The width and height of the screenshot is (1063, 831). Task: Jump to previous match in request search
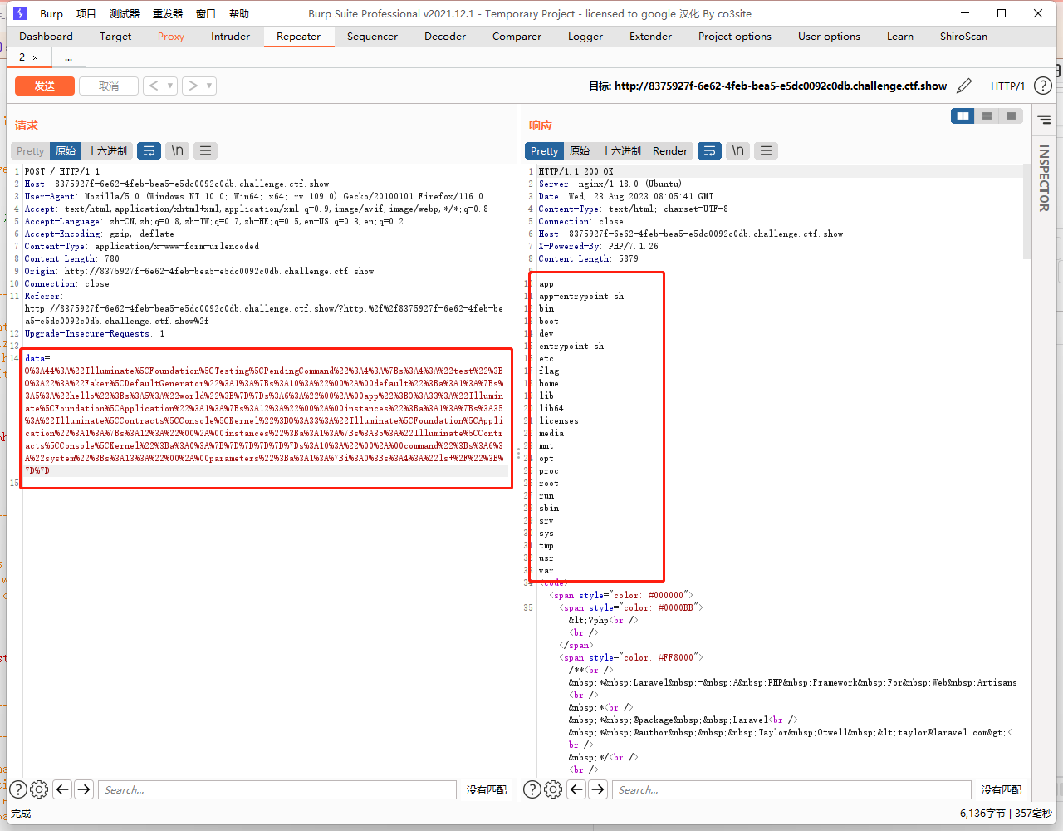(x=62, y=789)
